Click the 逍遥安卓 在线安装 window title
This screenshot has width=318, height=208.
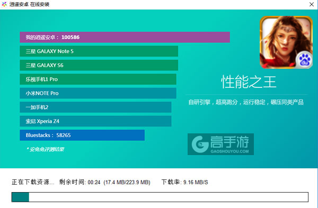pos(29,4)
